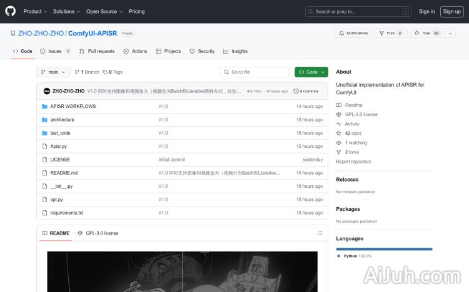This screenshot has height=292, width=469.
Task: Click the ZHO-ZHO-ZHO avatar icon
Action: (46, 91)
